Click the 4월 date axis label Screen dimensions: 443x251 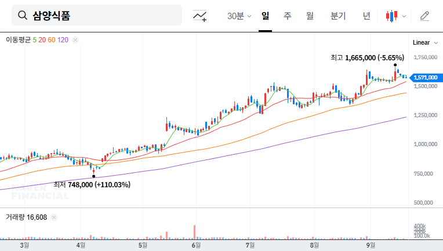(x=81, y=245)
